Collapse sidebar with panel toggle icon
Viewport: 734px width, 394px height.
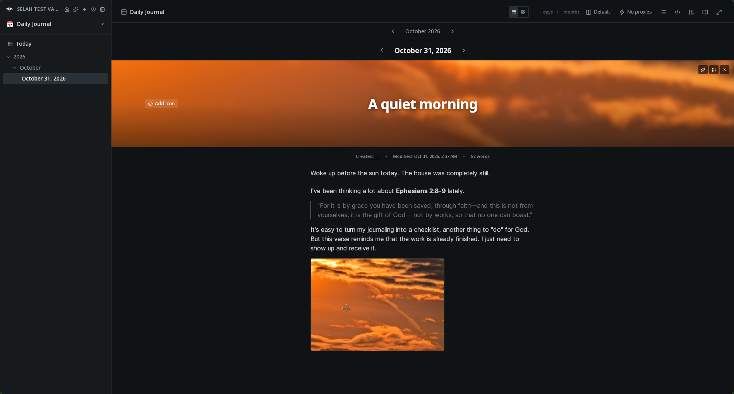[x=103, y=9]
